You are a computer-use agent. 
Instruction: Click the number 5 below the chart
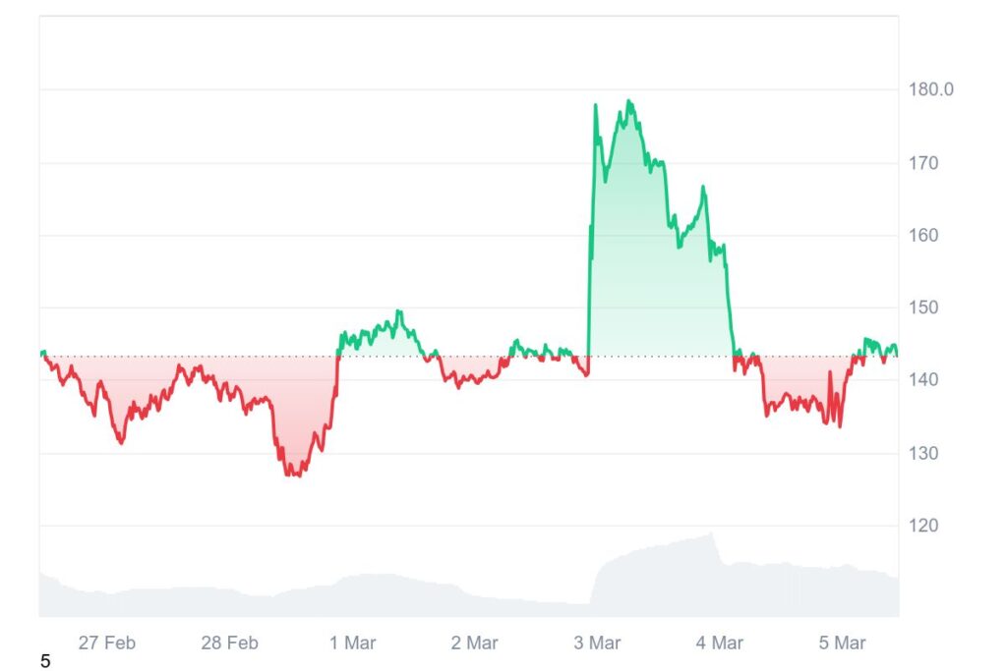45,662
